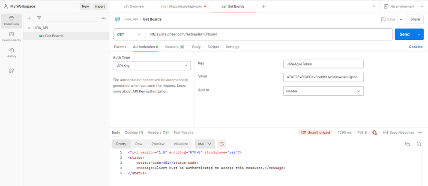
Task: Open the History sidebar panel
Action: 12,53
